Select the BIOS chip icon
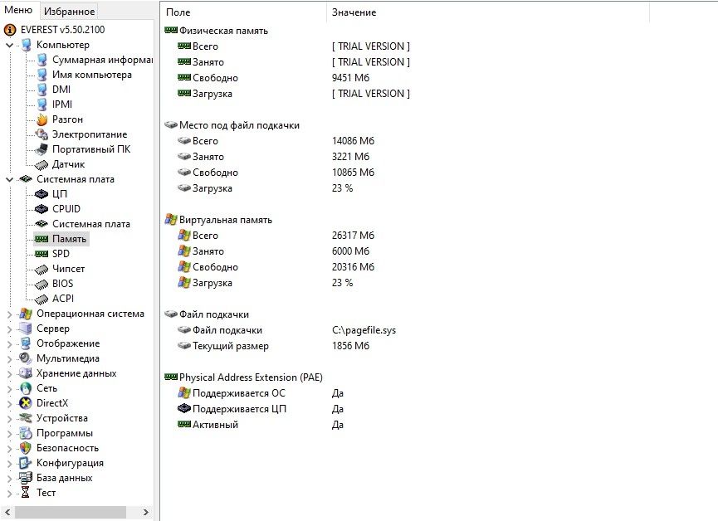This screenshot has width=718, height=521. click(x=42, y=285)
